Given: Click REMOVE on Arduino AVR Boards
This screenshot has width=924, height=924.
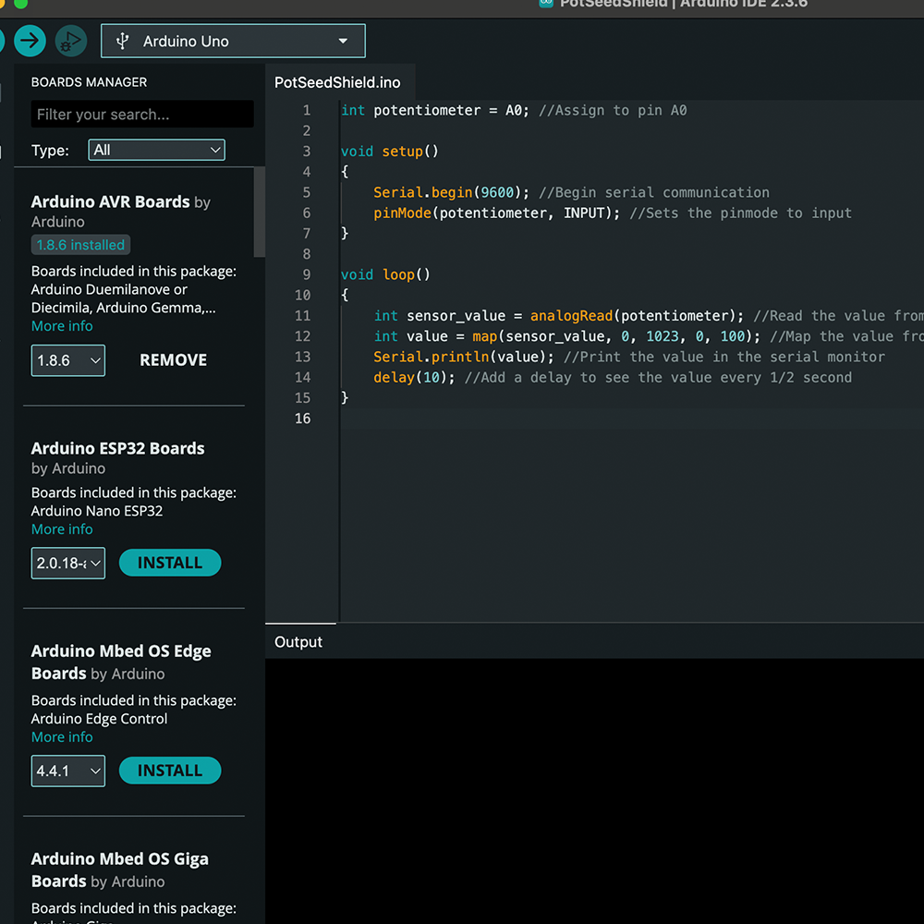Looking at the screenshot, I should pyautogui.click(x=173, y=360).
